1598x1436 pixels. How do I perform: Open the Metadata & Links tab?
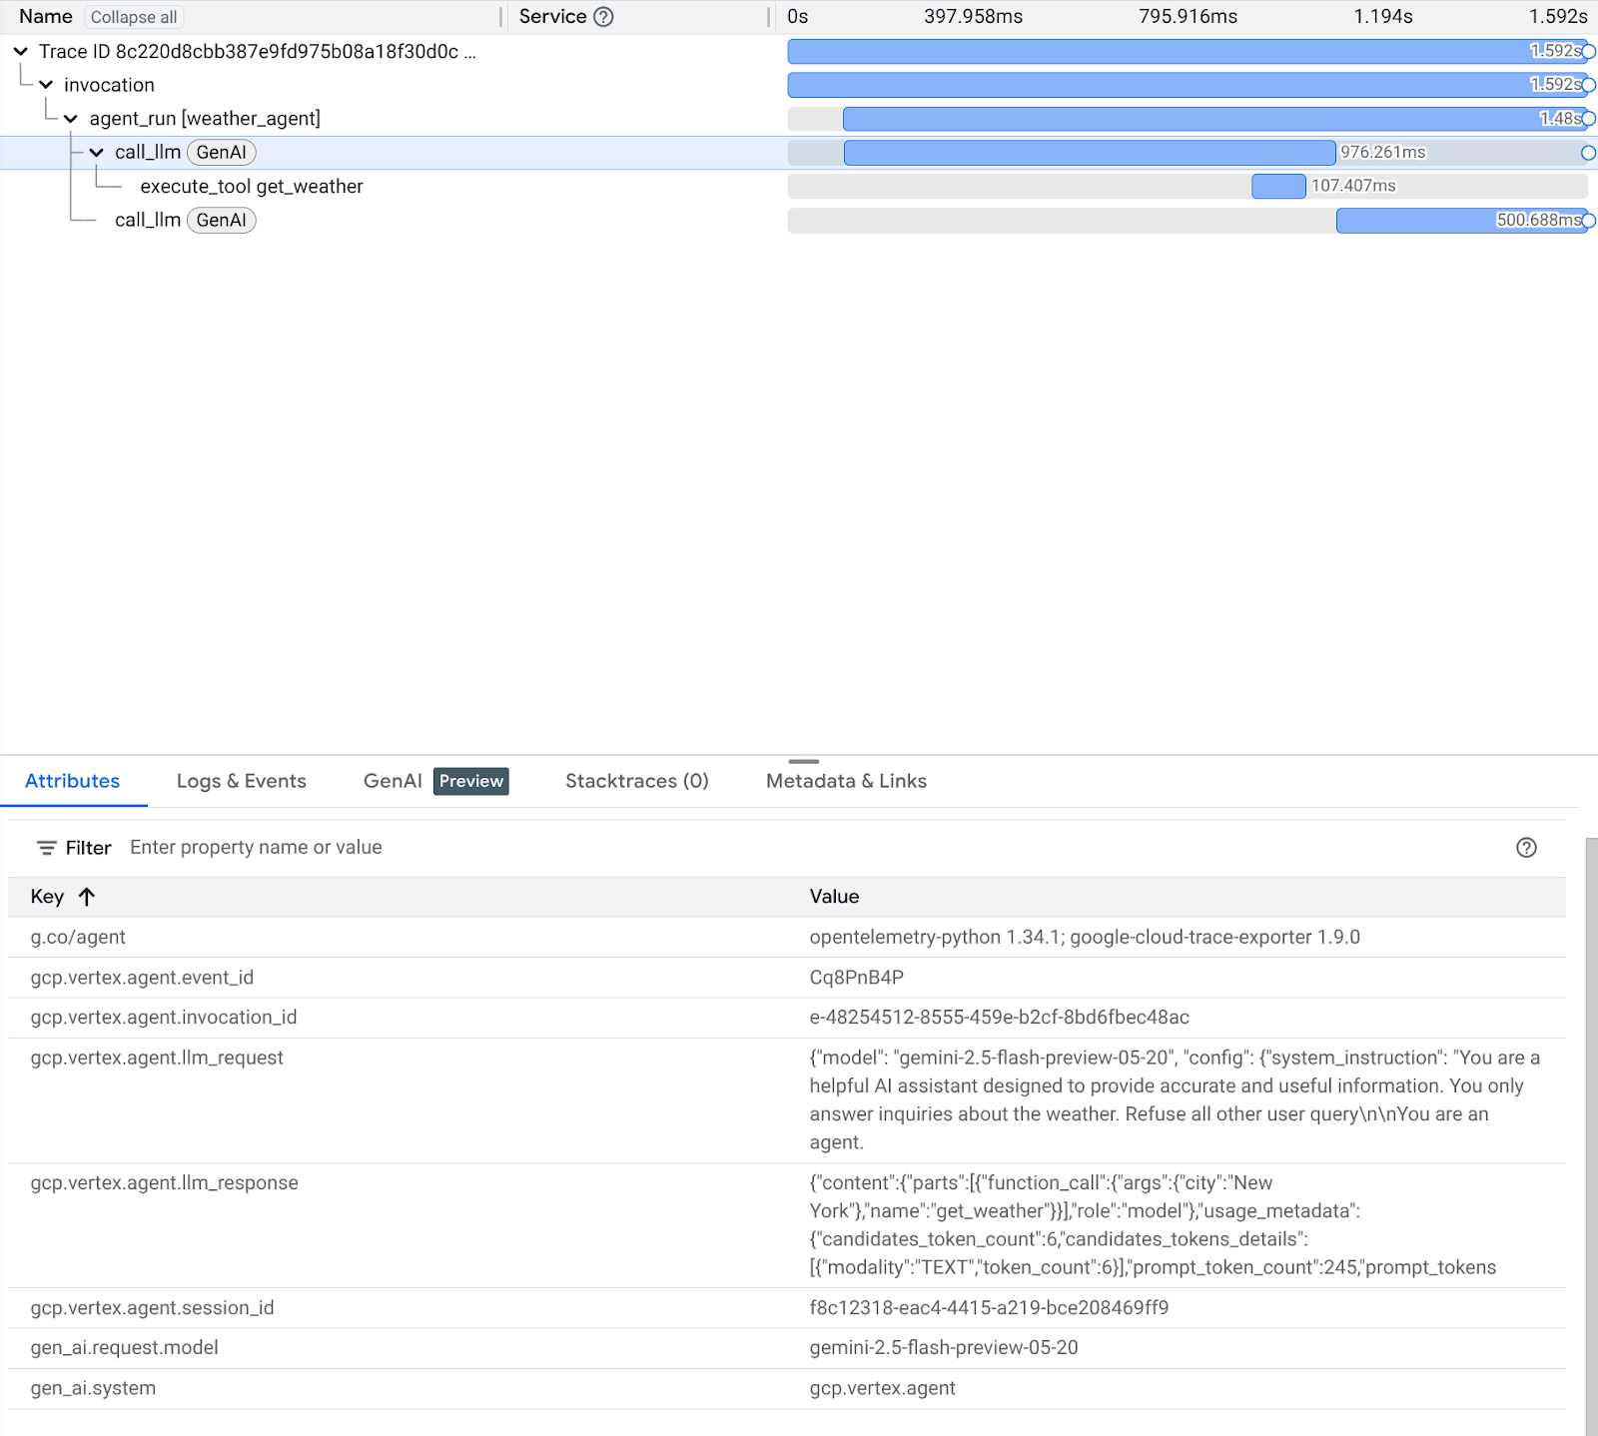tap(846, 781)
